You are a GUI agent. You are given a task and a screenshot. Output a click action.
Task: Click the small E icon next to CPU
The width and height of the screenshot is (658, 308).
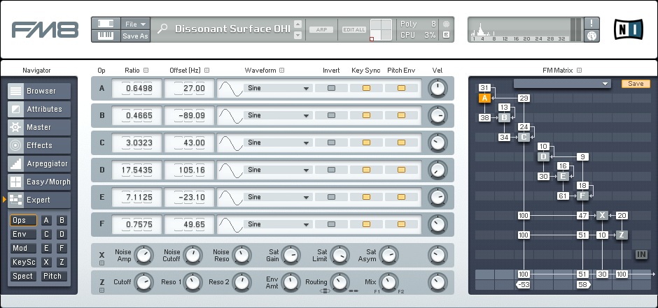[x=446, y=35]
